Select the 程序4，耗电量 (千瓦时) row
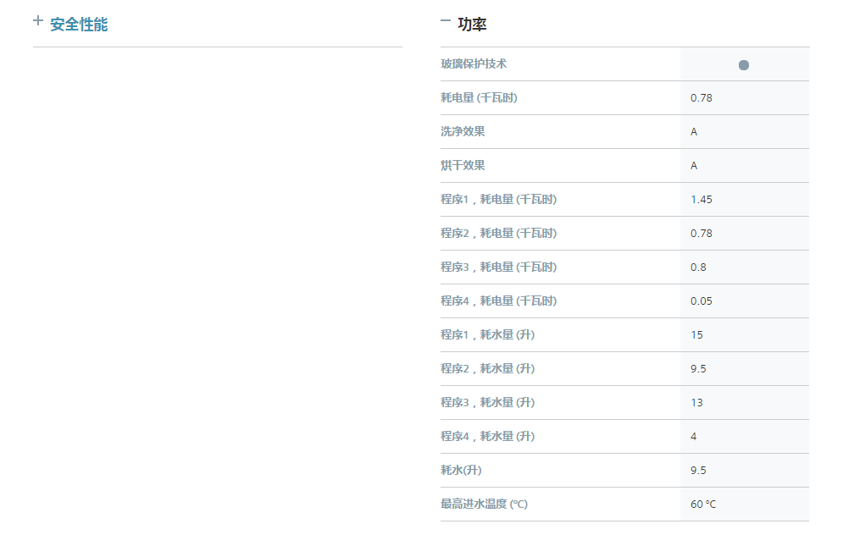The image size is (843, 546). [624, 301]
